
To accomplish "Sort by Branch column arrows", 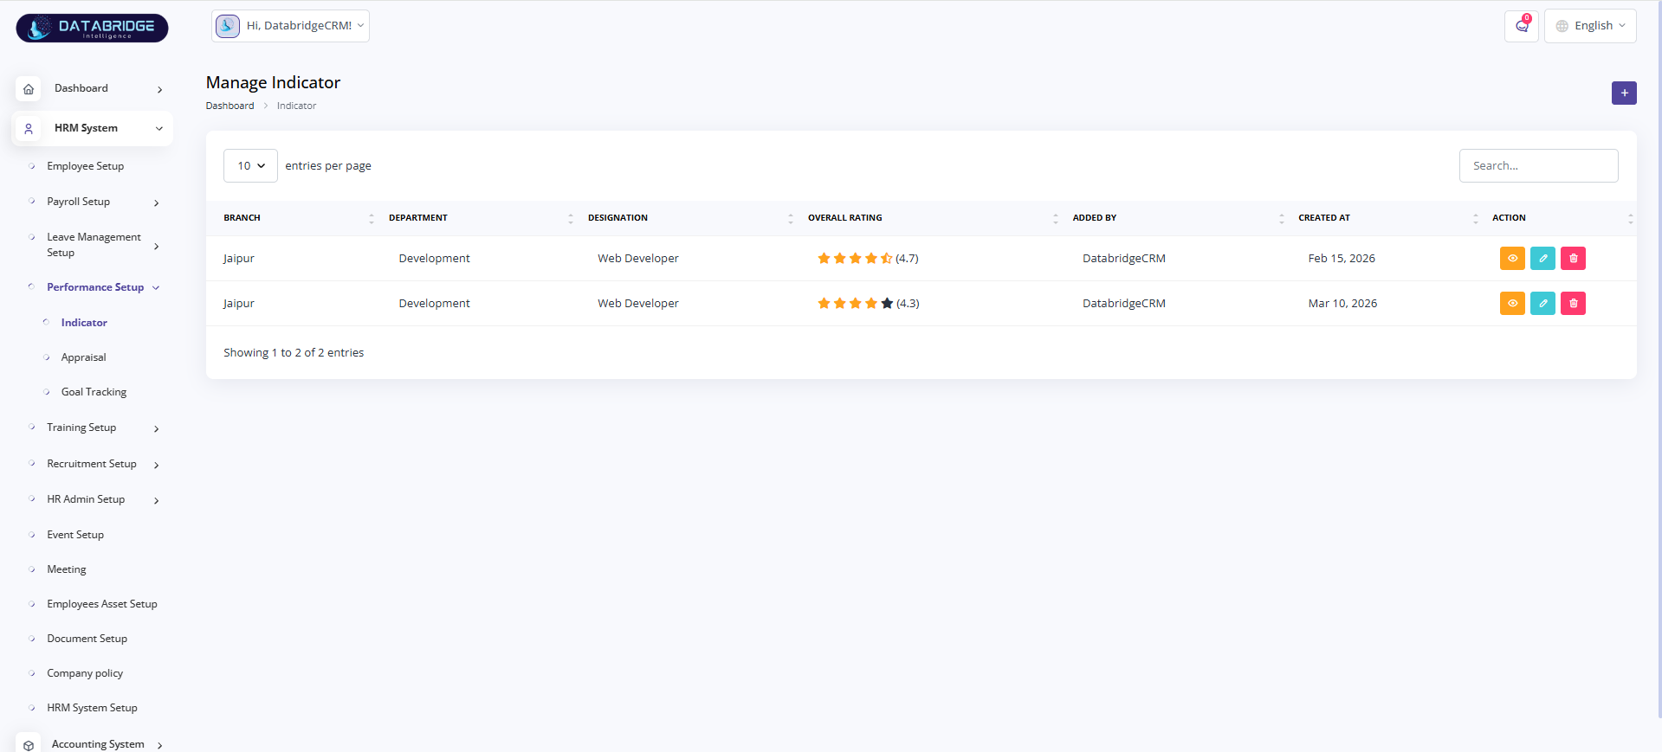I will coord(372,219).
